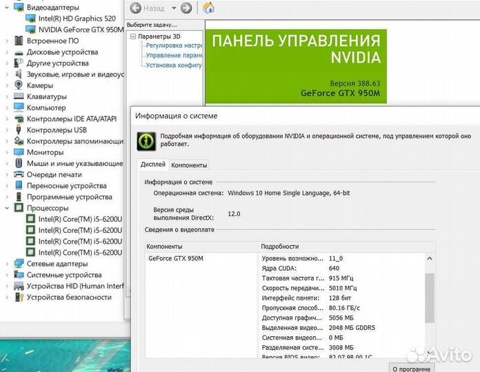Click the Контроллеры IDE ATA/ATAPI icon

point(19,118)
